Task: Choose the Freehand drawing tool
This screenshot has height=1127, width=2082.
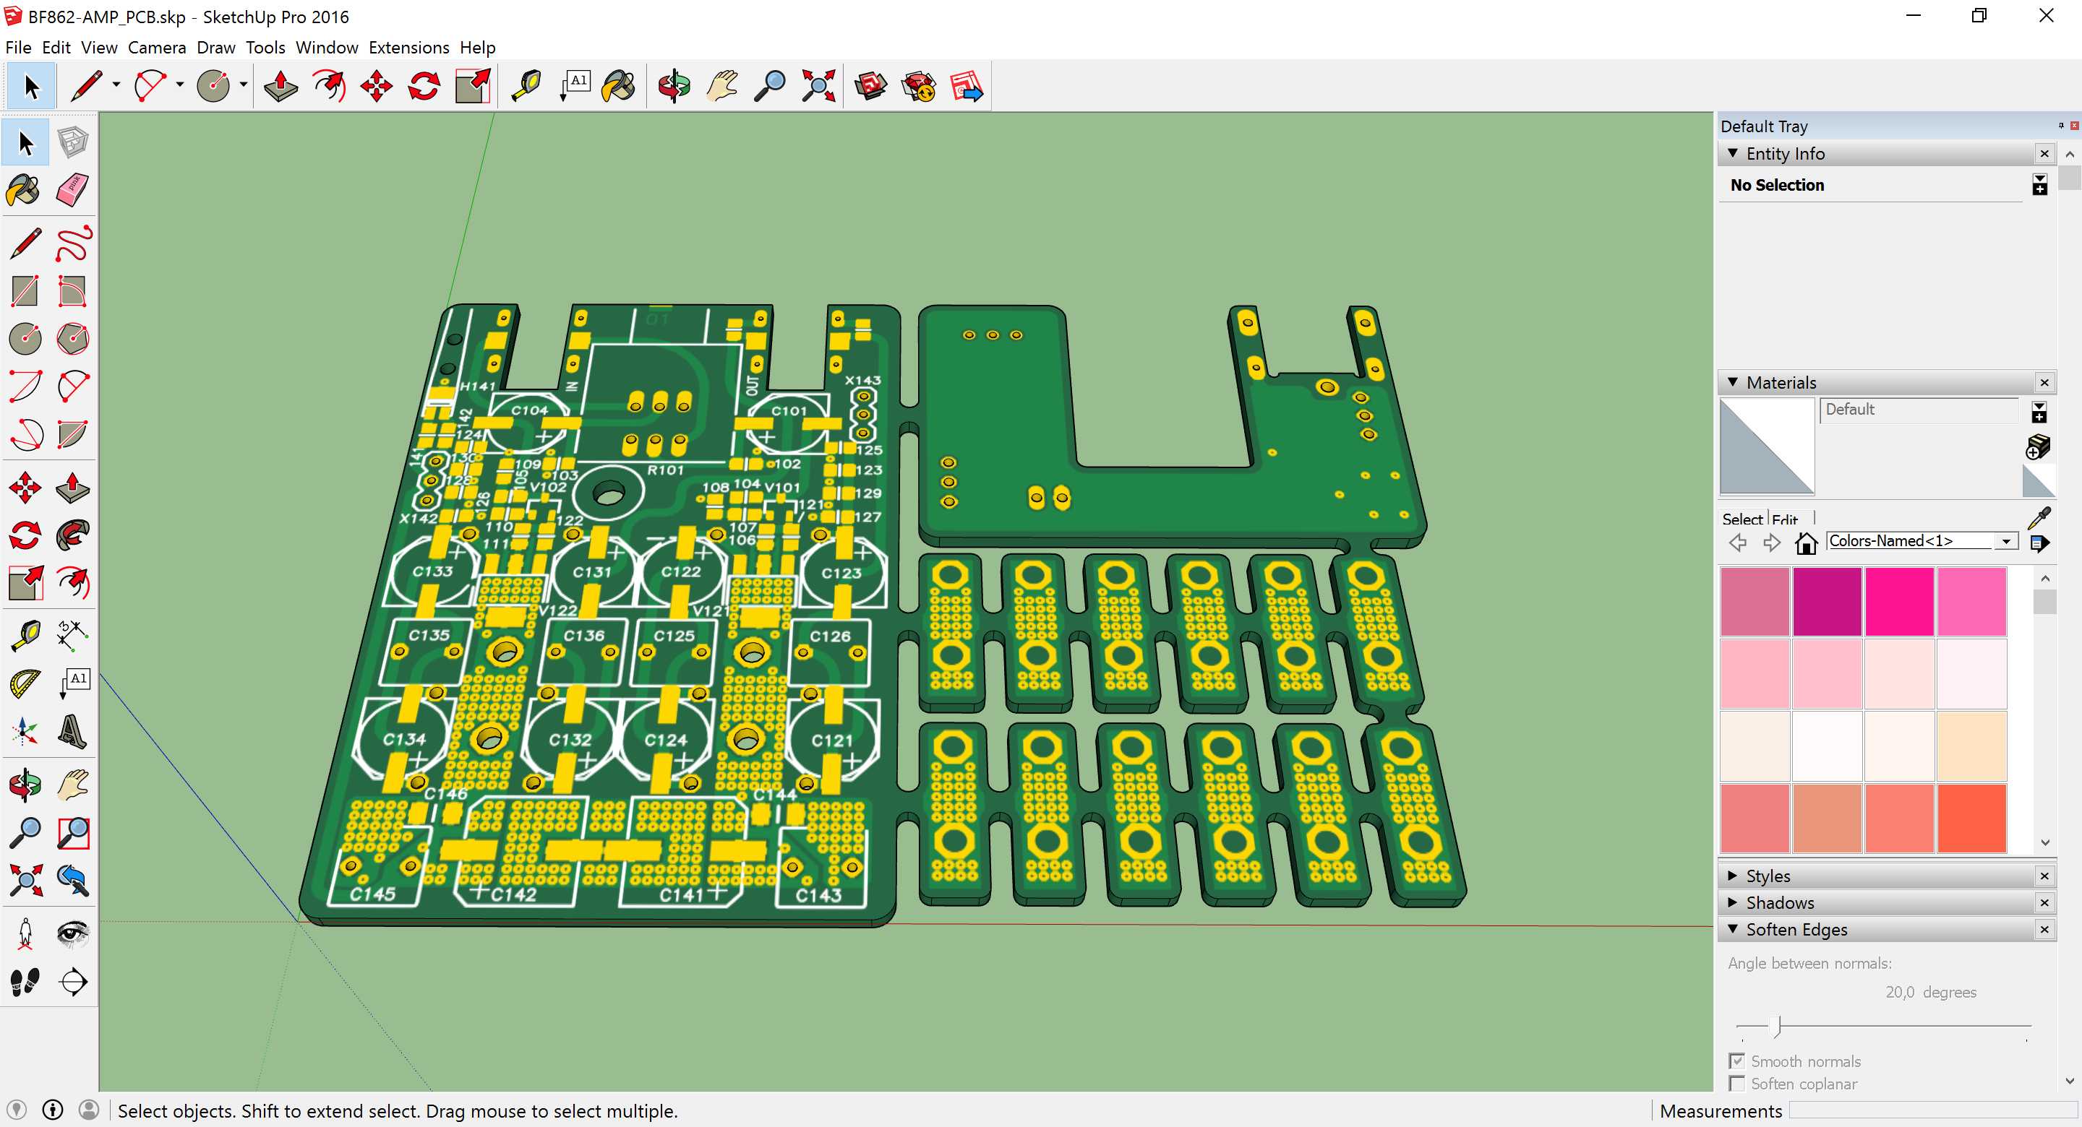Action: 73,243
